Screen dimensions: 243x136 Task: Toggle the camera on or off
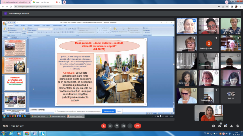tap(110, 126)
